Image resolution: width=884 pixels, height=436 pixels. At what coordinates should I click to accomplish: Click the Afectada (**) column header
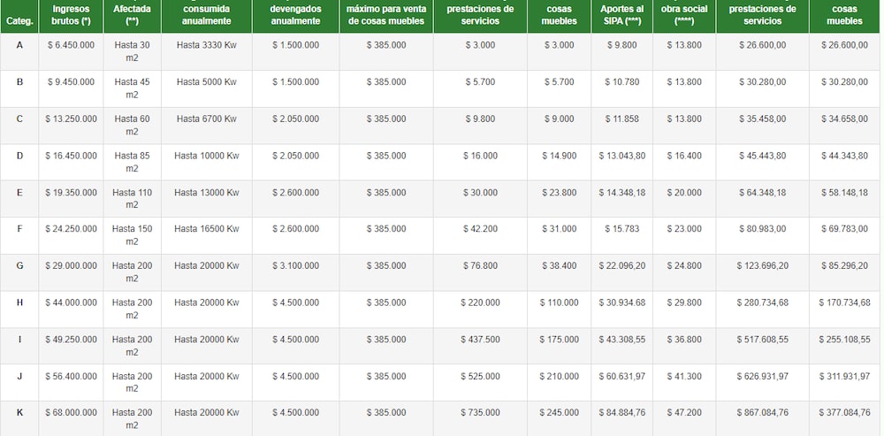click(132, 15)
